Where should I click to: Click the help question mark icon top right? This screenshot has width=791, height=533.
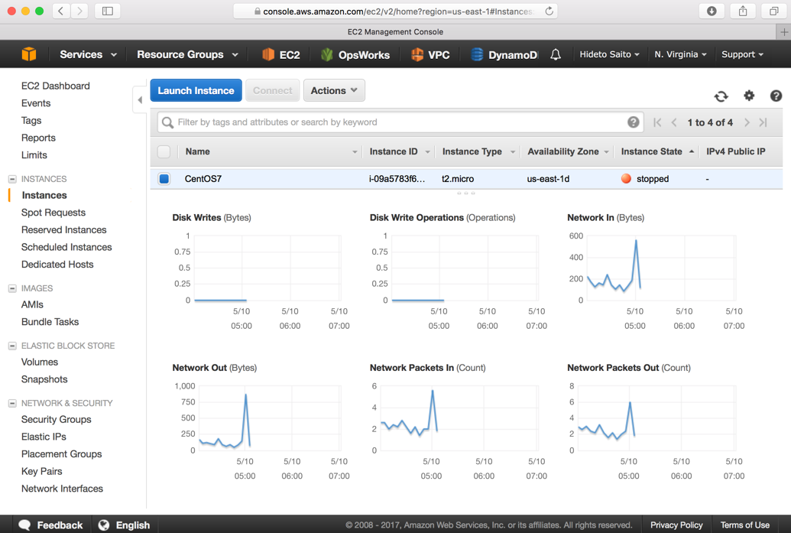[776, 96]
